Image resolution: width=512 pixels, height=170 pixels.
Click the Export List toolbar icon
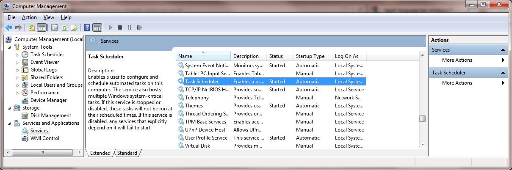(x=74, y=27)
